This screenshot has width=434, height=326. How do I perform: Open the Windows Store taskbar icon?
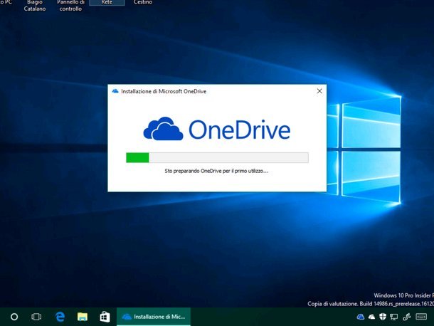tap(105, 317)
